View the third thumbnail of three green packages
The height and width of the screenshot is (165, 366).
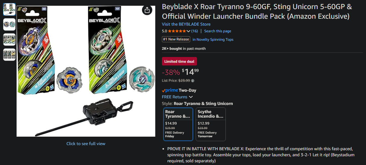tap(9, 40)
